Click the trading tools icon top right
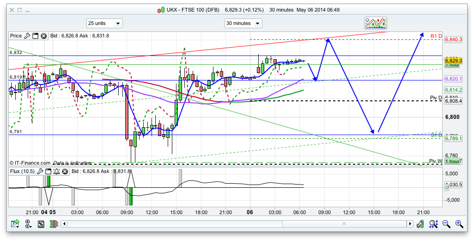 tap(375, 23)
